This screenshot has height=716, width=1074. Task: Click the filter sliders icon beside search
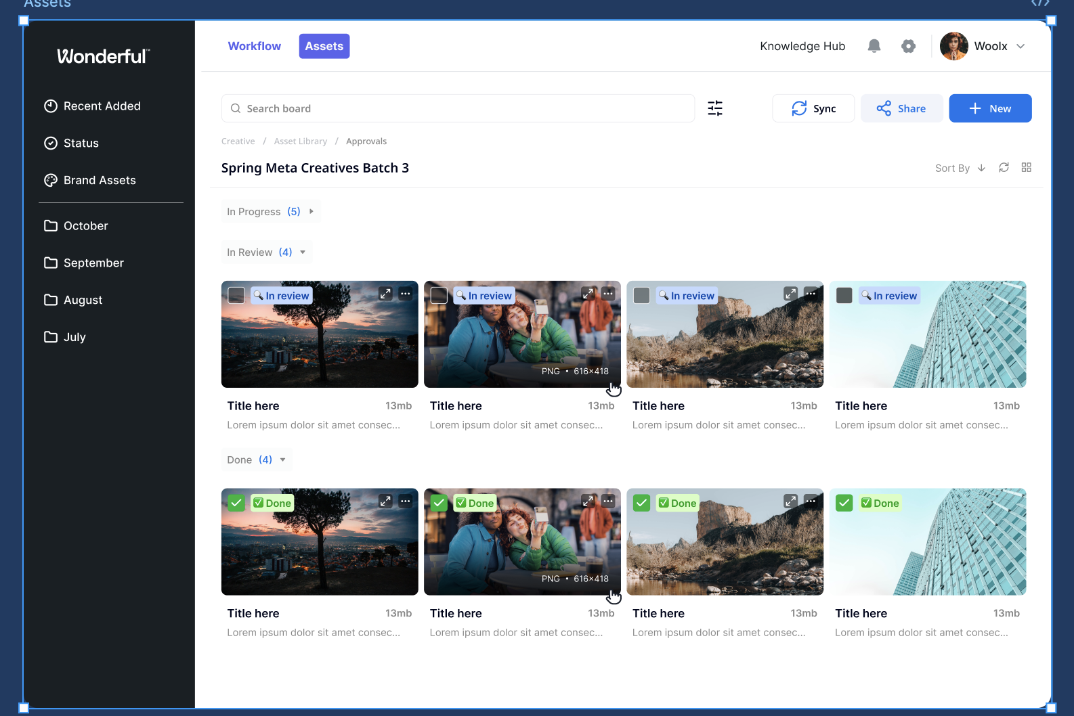(x=715, y=108)
